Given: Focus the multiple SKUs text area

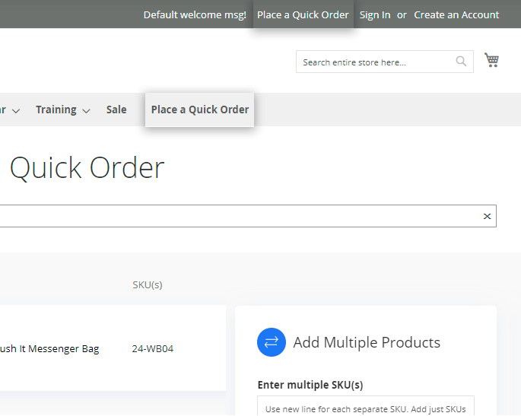Looking at the screenshot, I should (x=365, y=407).
